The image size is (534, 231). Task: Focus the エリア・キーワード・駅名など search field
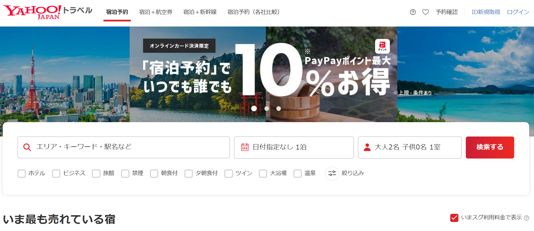[127, 147]
